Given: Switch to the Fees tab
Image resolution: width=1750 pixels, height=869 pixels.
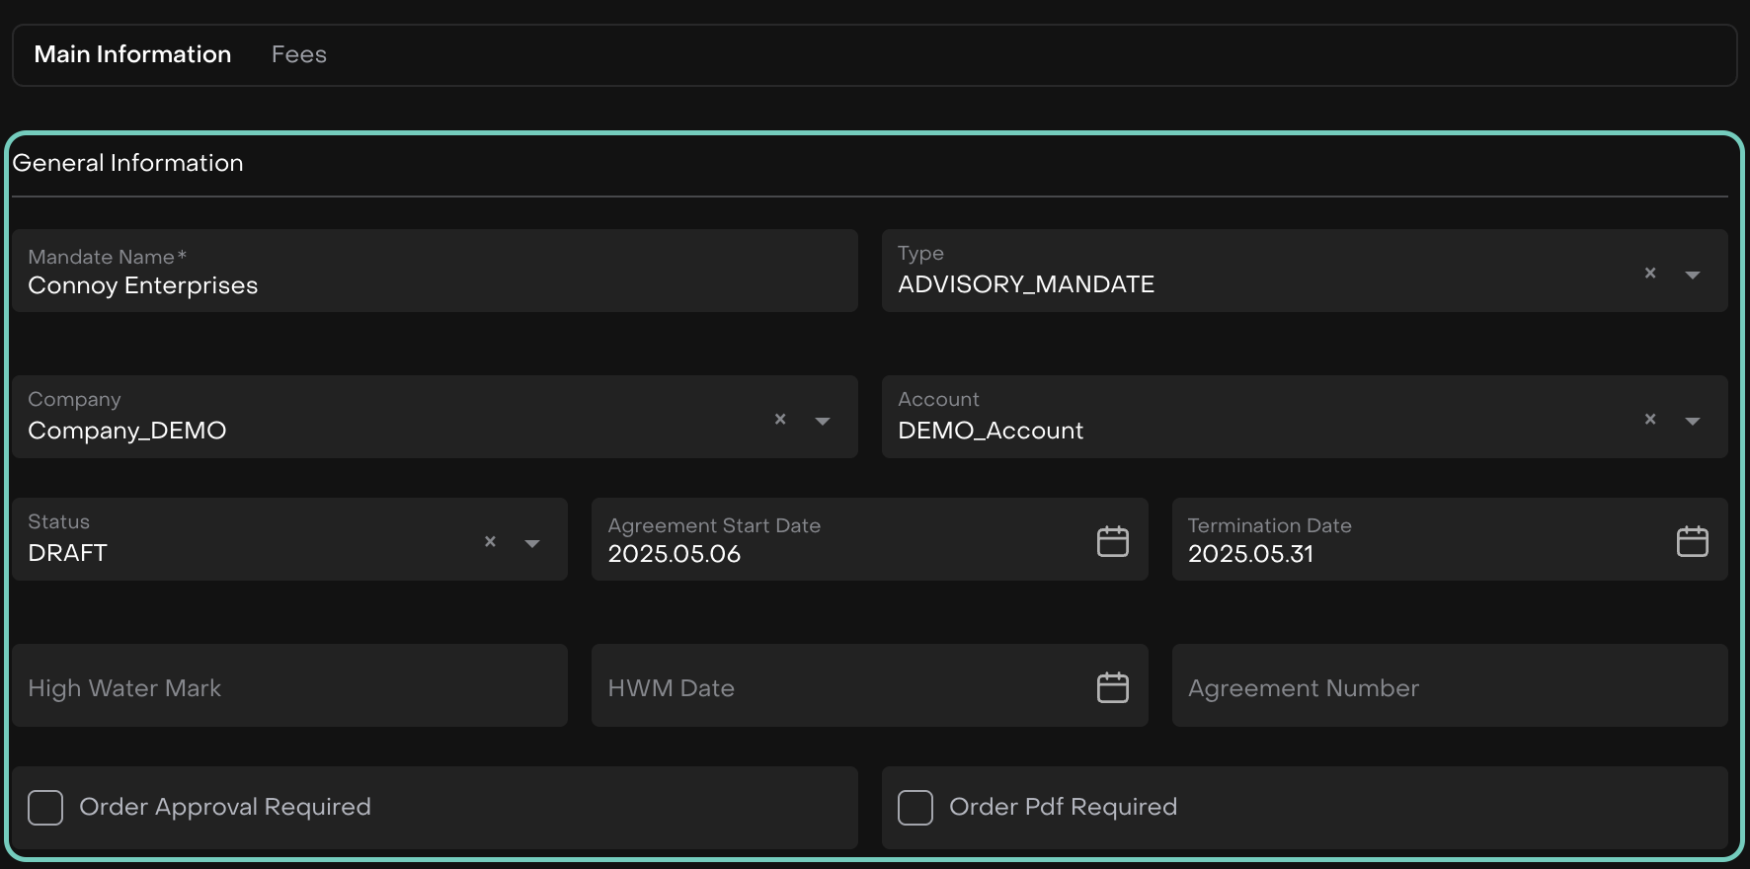Looking at the screenshot, I should pos(298,54).
